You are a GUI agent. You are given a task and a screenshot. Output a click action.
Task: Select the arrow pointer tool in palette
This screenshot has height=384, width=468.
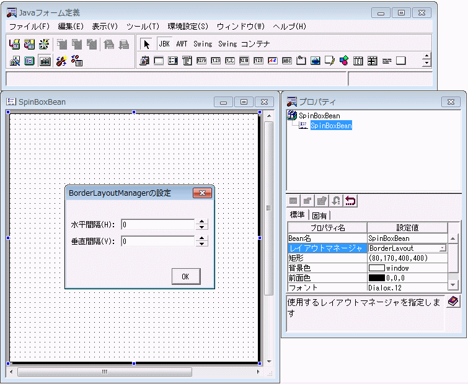coord(146,44)
